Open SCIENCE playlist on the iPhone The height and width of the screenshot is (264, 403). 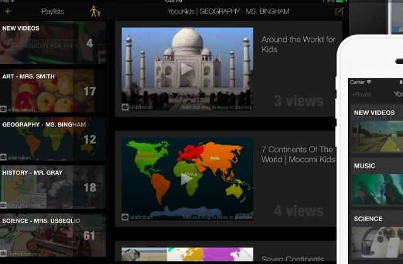[x=377, y=237]
